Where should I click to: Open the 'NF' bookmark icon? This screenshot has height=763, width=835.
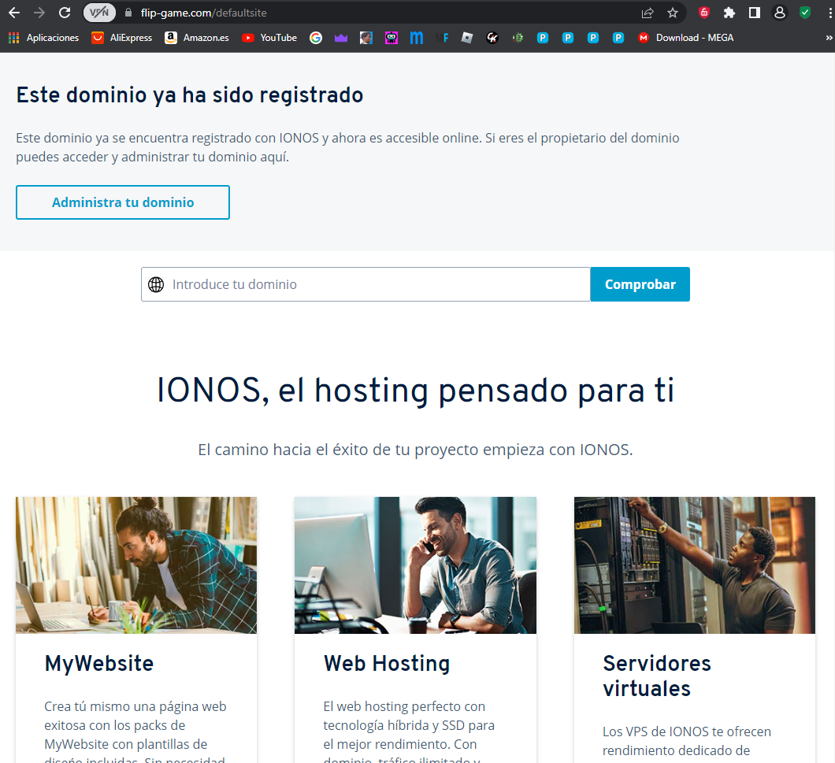pos(442,38)
